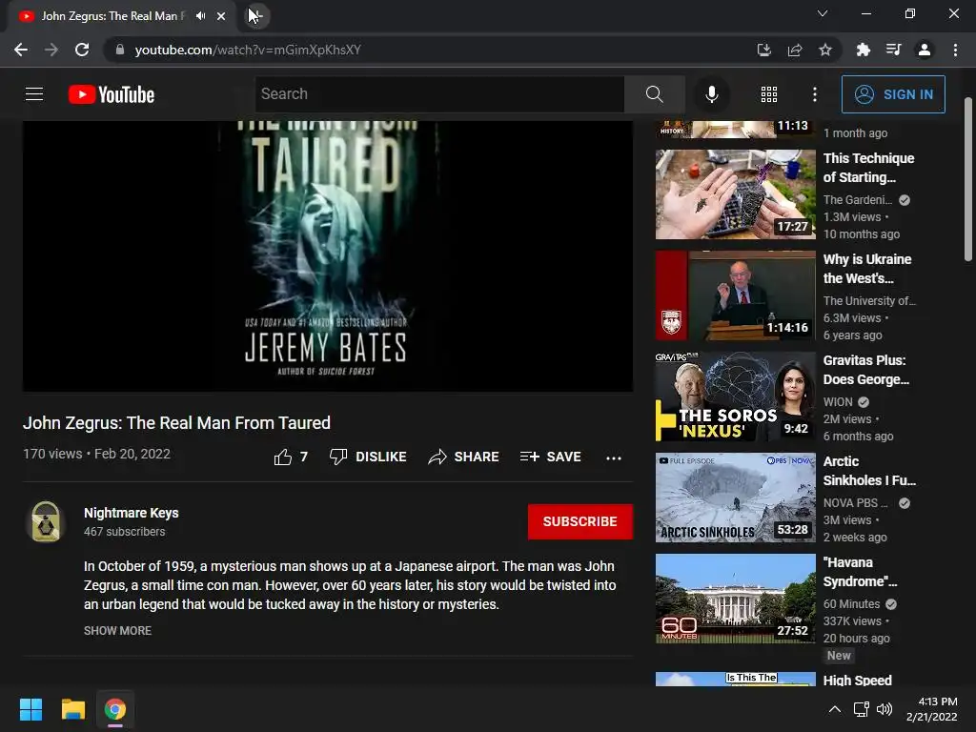Dislike the video
This screenshot has height=732, width=976.
[x=368, y=457]
